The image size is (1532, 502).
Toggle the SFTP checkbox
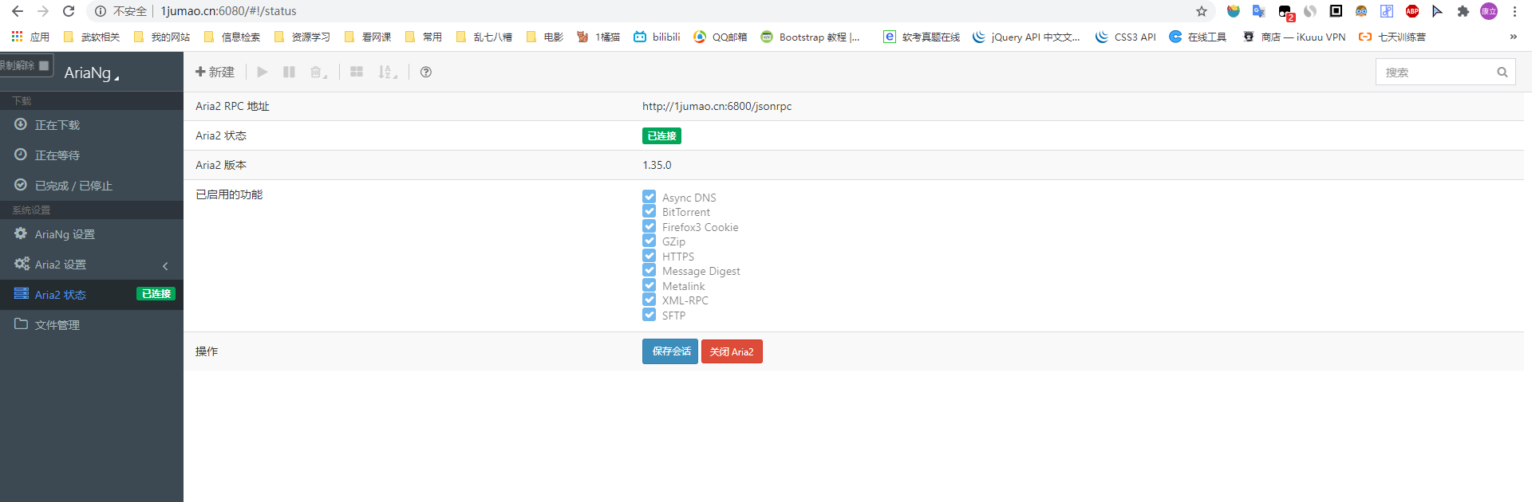click(x=649, y=315)
